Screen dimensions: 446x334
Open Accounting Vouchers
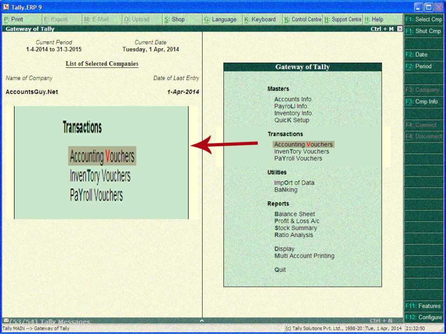coord(303,144)
